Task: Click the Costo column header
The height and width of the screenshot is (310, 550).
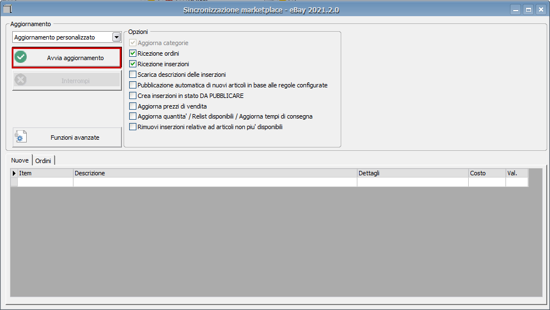Action: point(487,173)
